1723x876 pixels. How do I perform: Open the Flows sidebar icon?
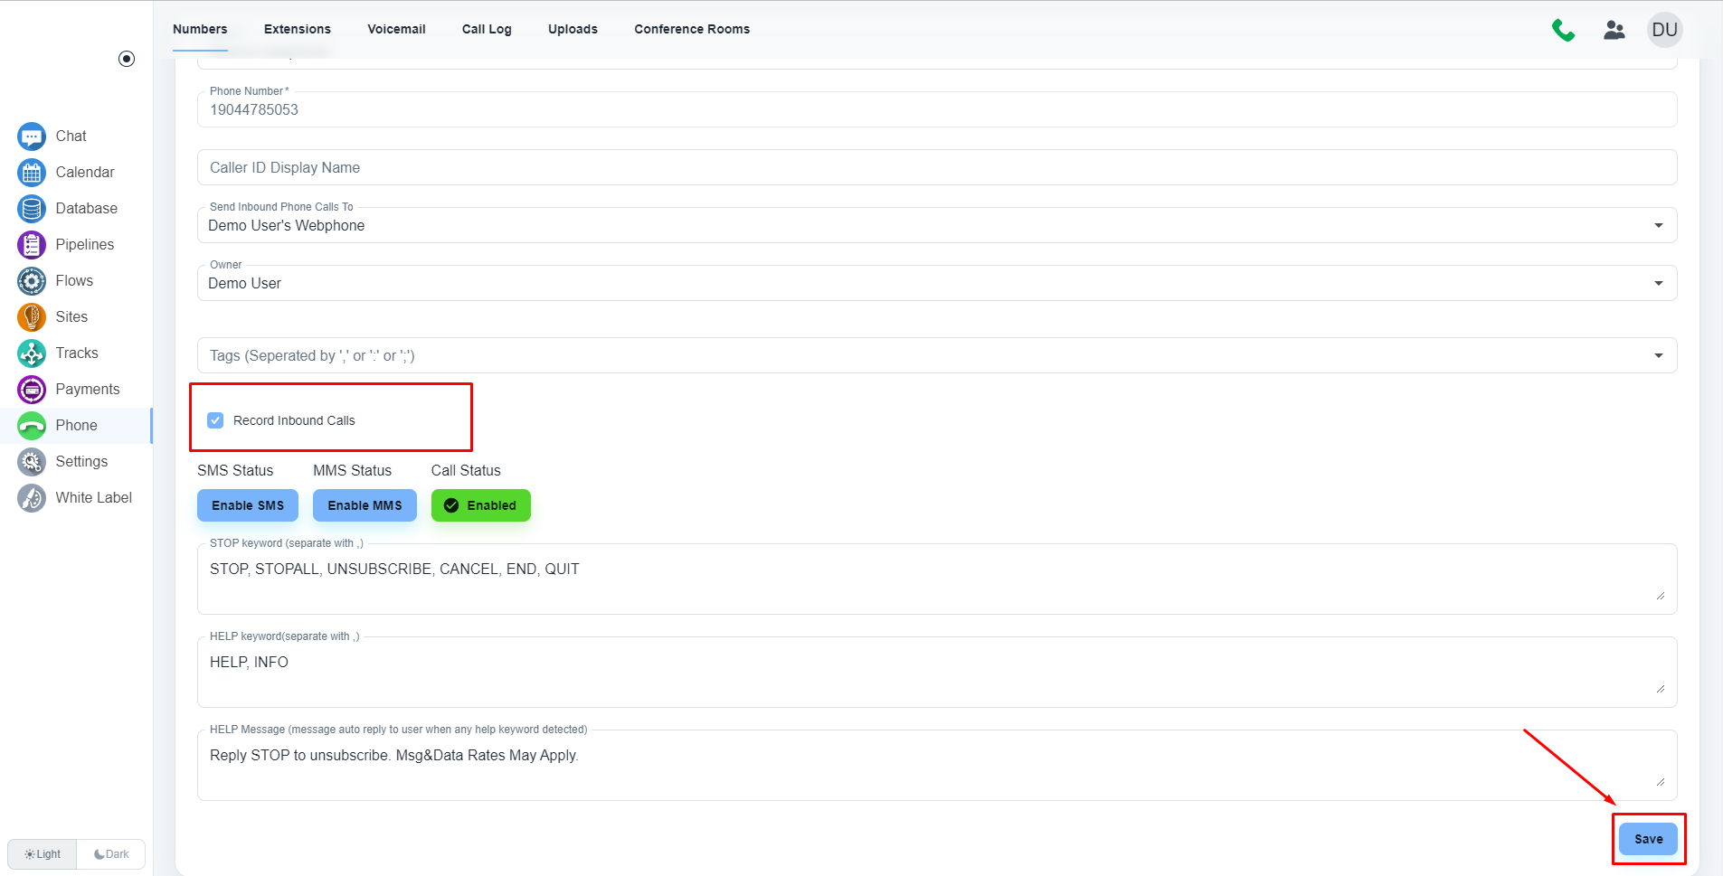32,281
